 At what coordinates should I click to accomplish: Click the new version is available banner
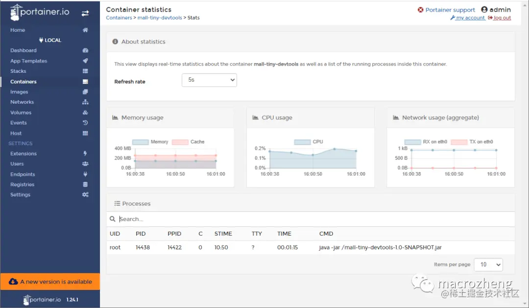[x=50, y=282]
